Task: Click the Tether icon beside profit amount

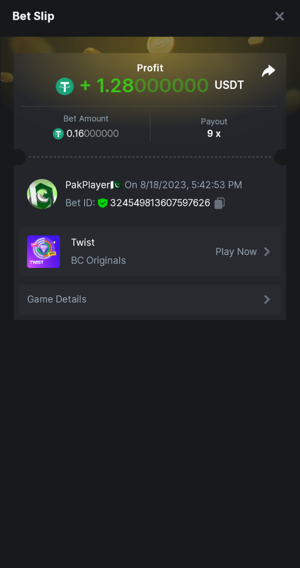Action: pos(65,86)
